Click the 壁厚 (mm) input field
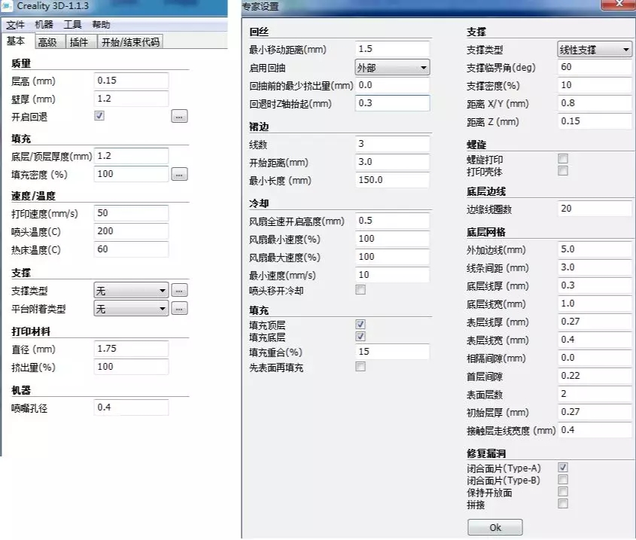This screenshot has width=636, height=540. tap(131, 99)
